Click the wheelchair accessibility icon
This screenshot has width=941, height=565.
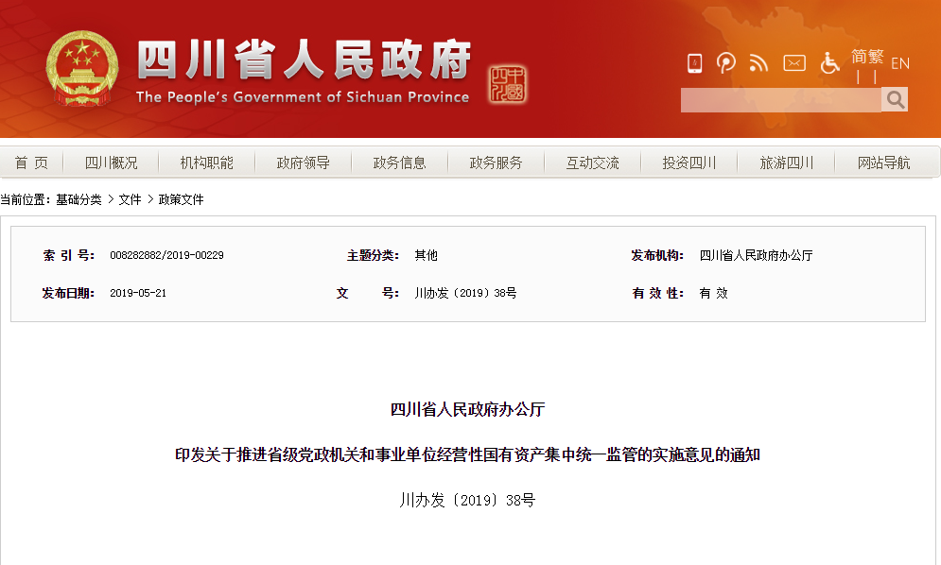[829, 63]
